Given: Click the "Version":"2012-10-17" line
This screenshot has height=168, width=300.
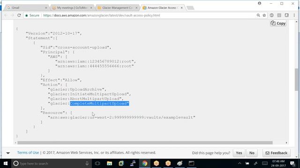Looking at the screenshot, I should point(54,33).
